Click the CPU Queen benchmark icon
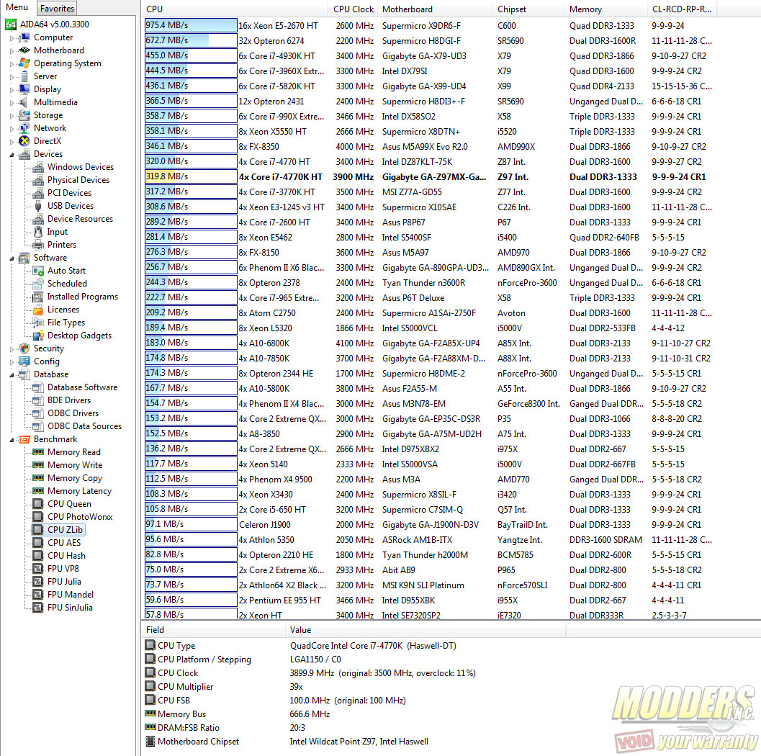 (38, 504)
